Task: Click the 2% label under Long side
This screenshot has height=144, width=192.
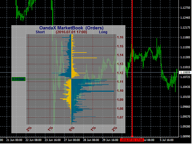Action: tap(115, 129)
